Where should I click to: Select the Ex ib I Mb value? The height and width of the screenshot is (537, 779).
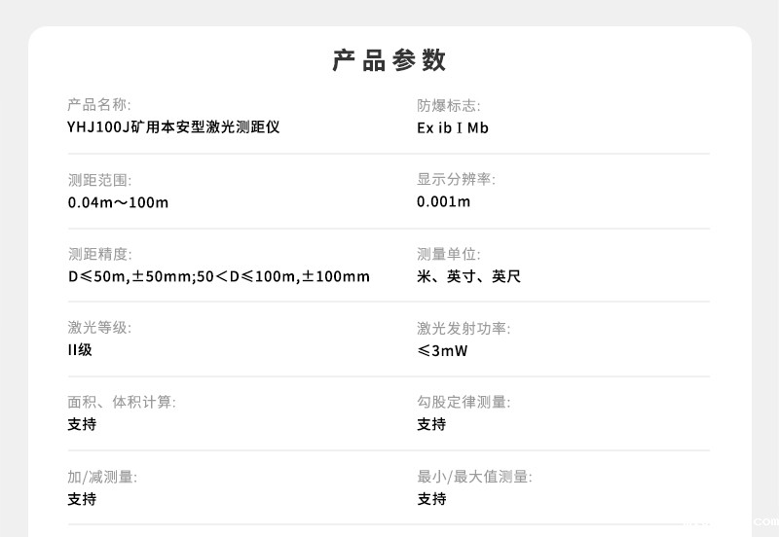(453, 127)
